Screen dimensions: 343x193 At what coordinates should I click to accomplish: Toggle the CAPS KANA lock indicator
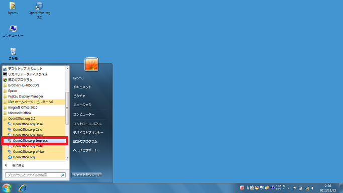coord(279,187)
